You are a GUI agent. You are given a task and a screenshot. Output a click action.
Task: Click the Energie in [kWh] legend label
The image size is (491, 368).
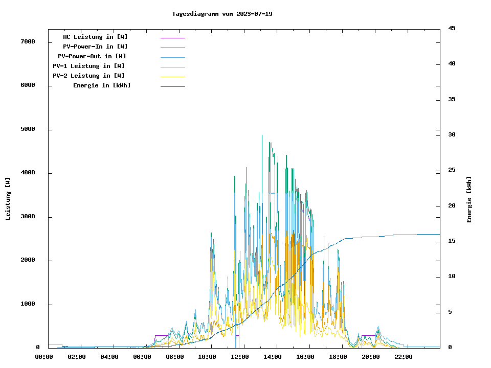point(102,85)
